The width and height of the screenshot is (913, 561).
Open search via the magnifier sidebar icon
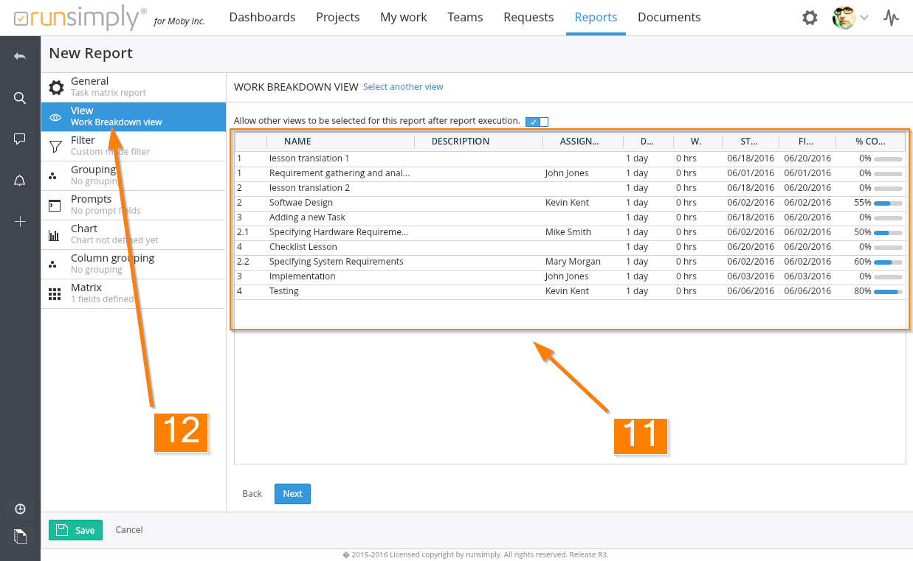point(20,98)
